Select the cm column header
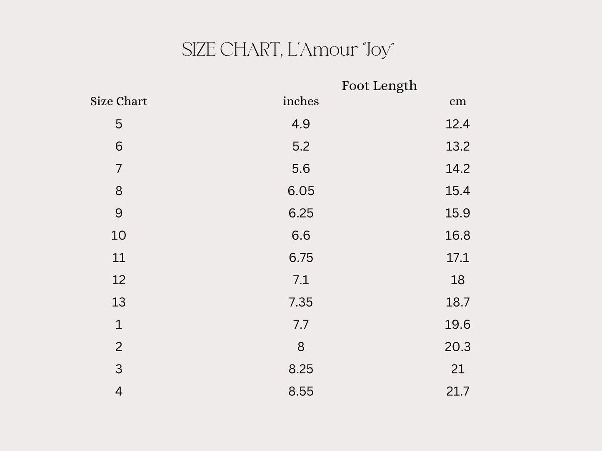602x451 pixels. [x=457, y=102]
